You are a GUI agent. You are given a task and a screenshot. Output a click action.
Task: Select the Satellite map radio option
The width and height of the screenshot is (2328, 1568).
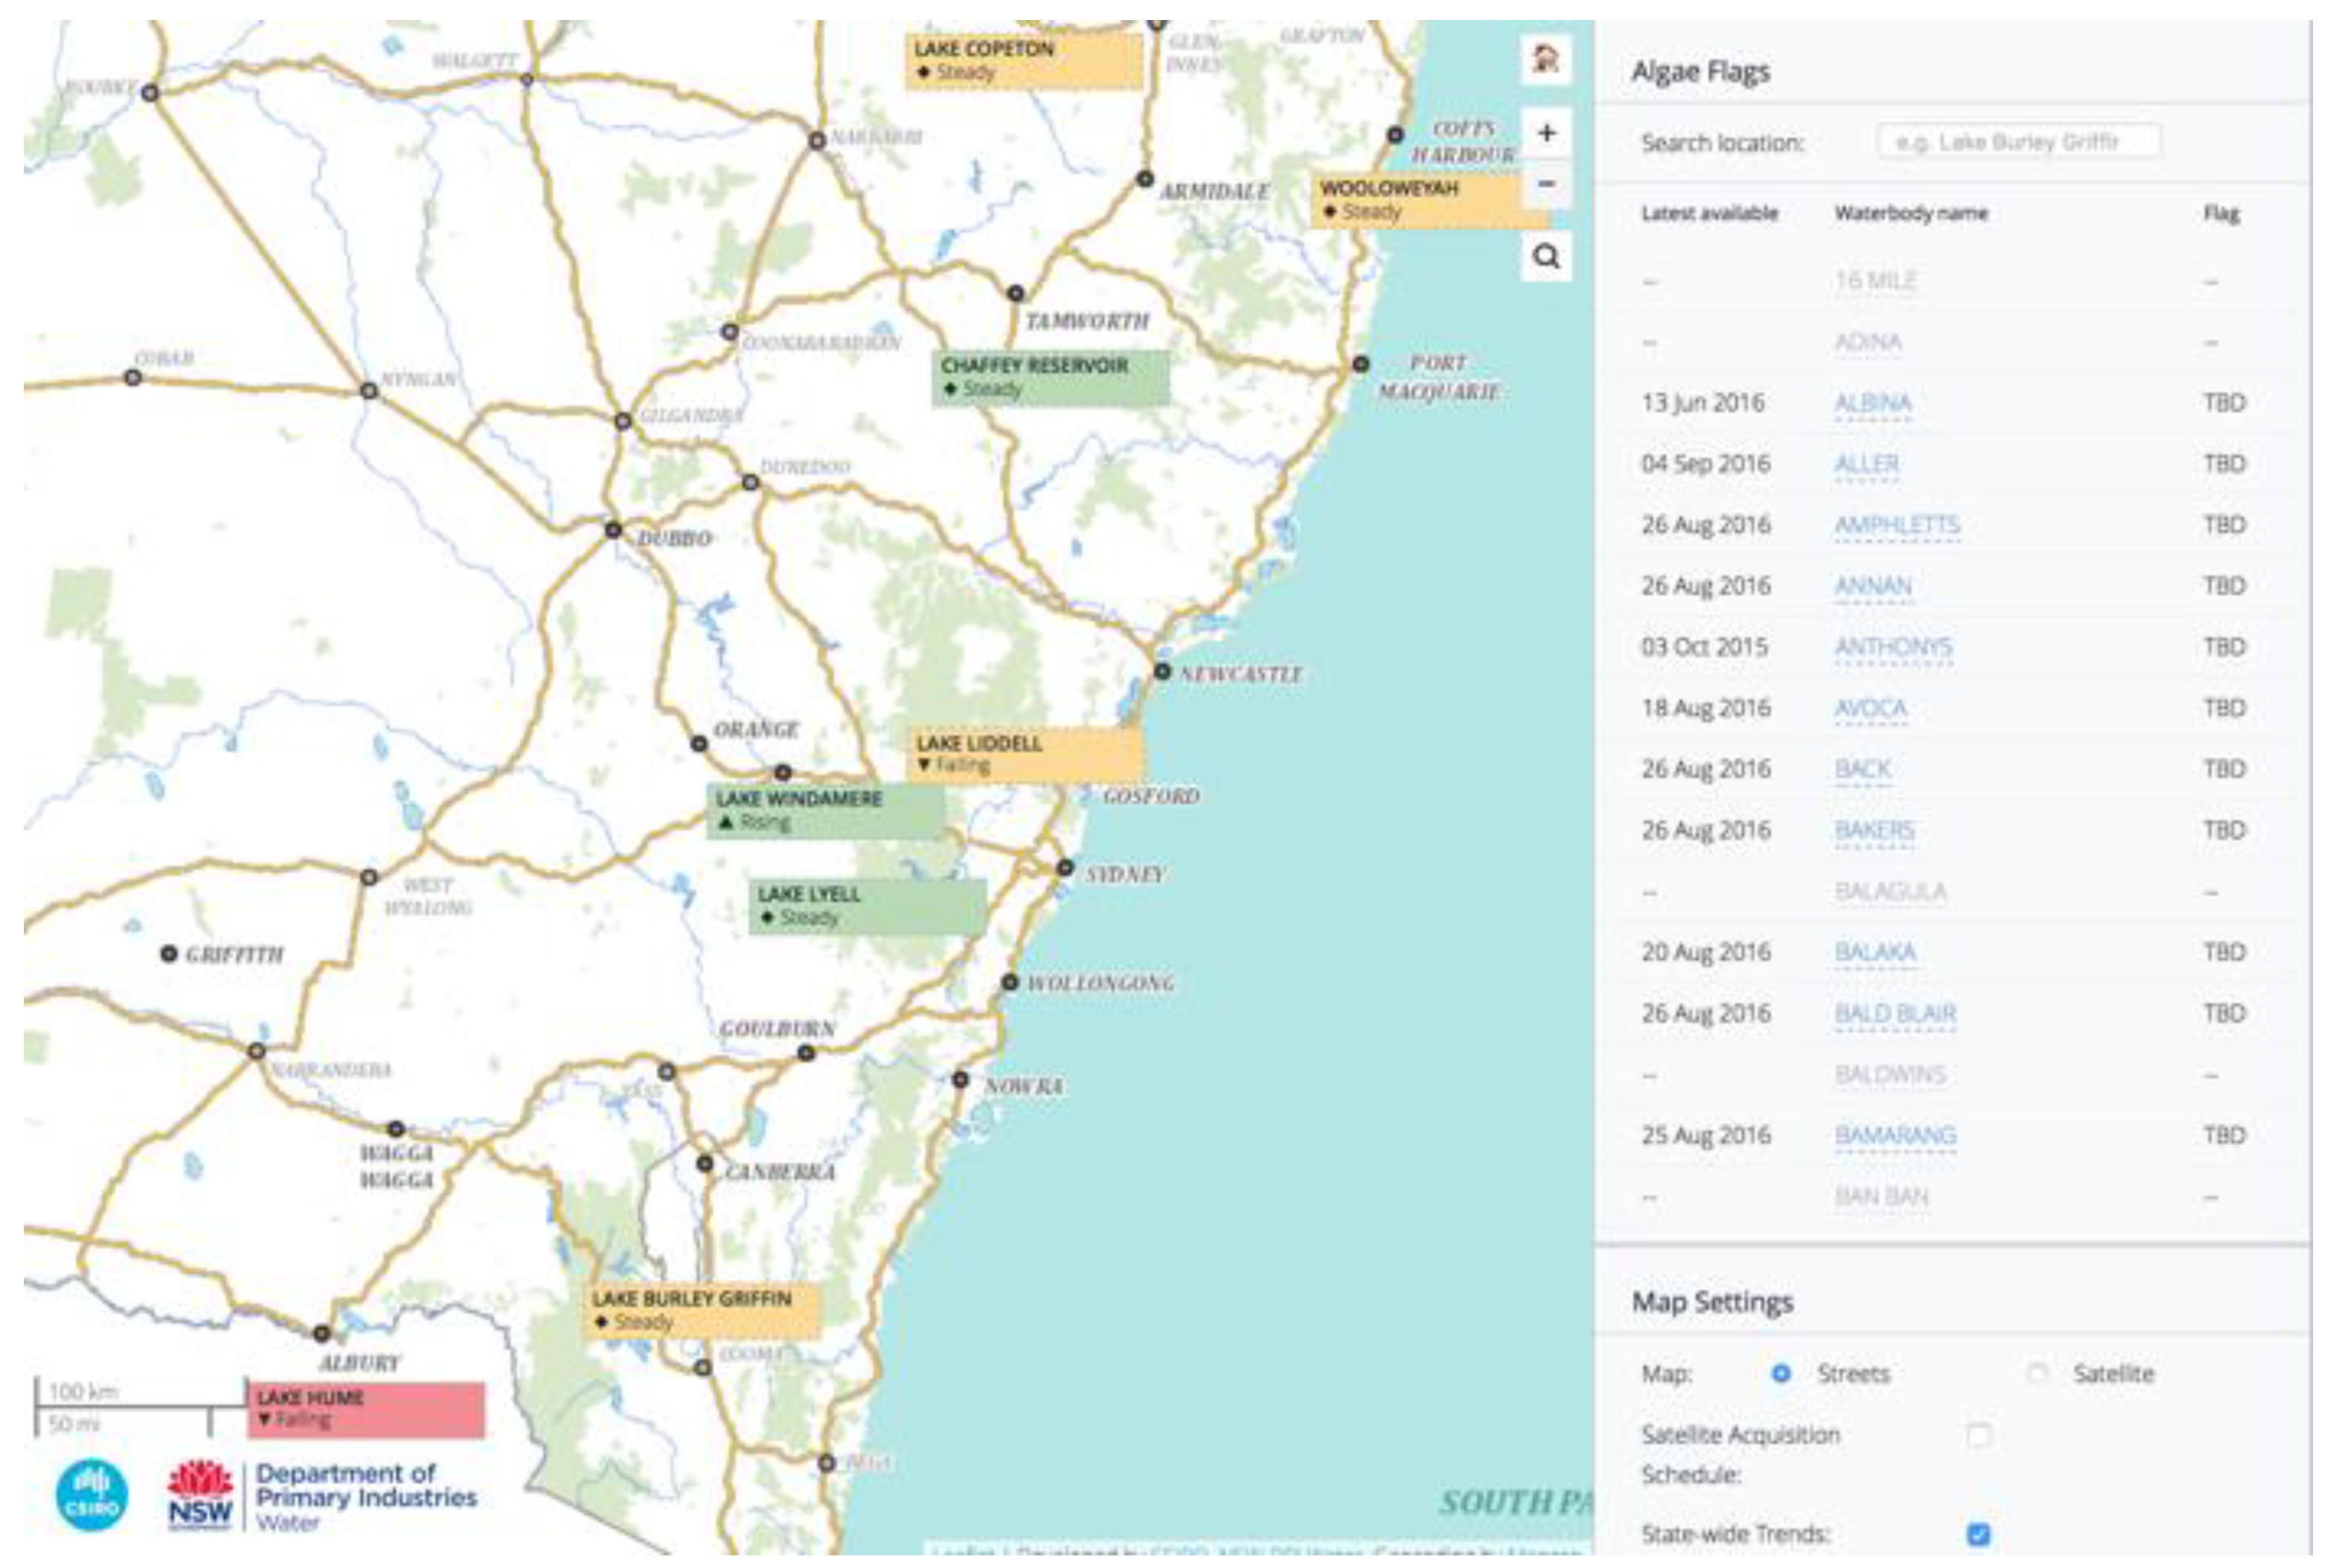[x=2036, y=1373]
